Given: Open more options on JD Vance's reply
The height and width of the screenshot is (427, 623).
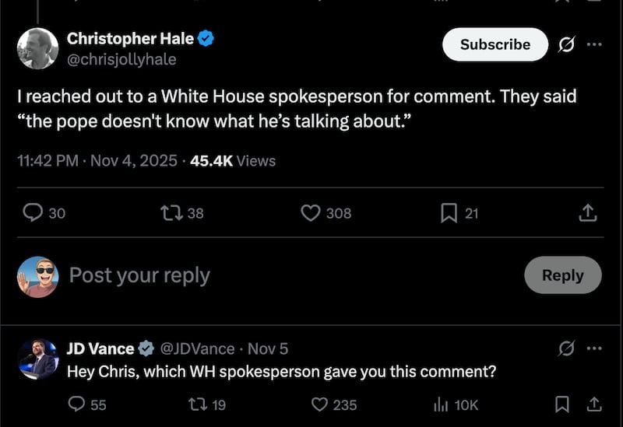Looking at the screenshot, I should tap(594, 348).
